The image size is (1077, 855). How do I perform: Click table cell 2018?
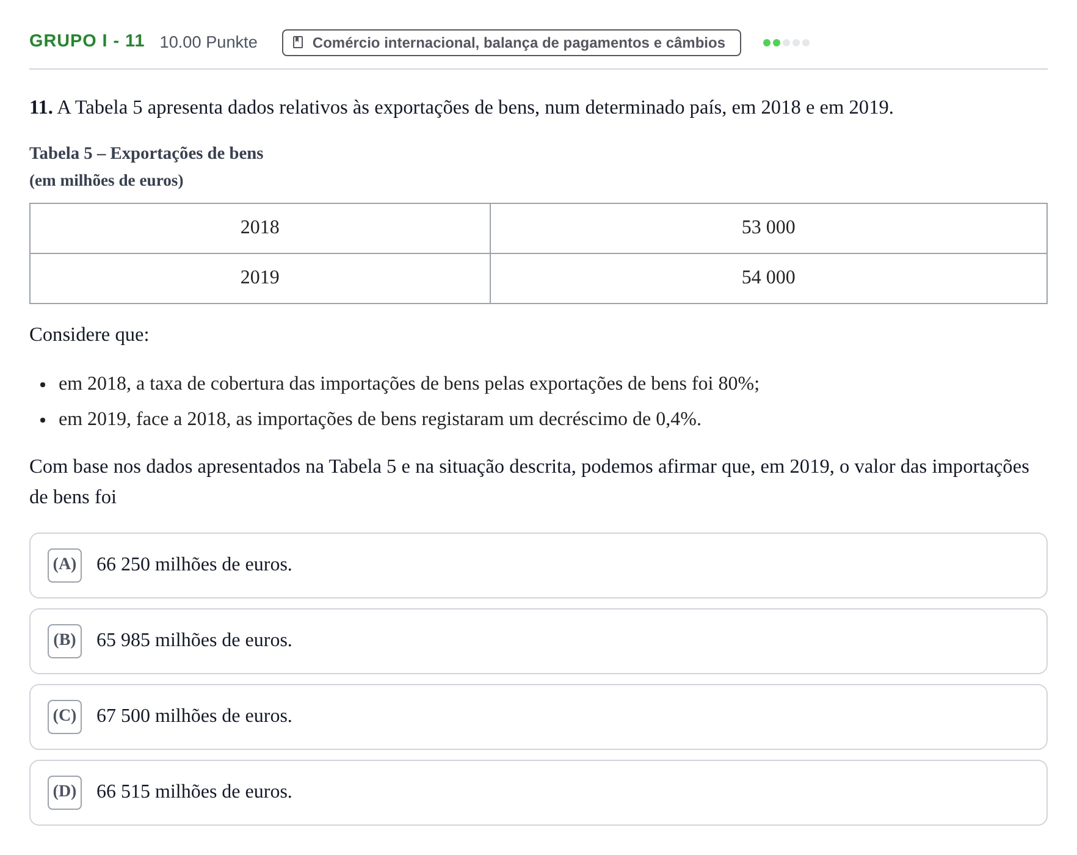pos(260,228)
